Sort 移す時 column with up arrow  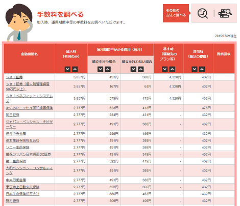coord(172,69)
